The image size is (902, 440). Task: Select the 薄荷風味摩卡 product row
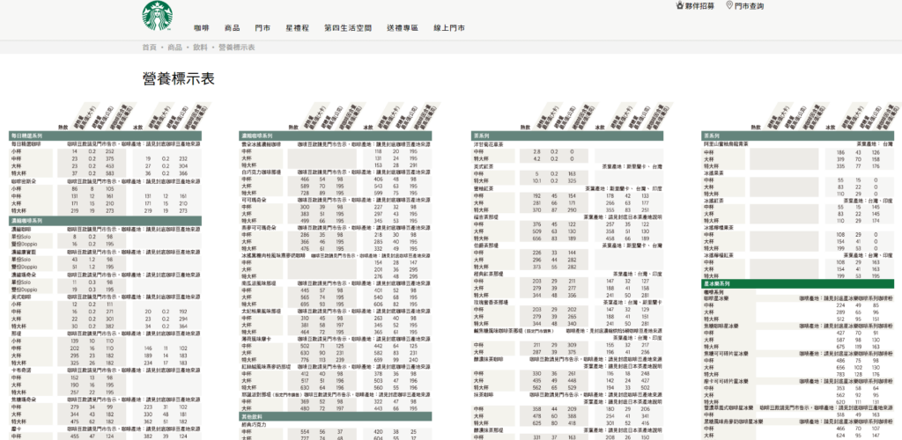pos(336,339)
